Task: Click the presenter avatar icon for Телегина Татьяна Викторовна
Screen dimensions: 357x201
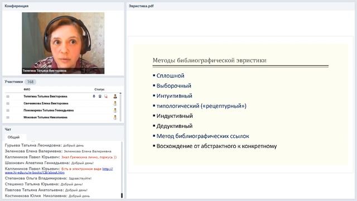Action: click(115, 97)
